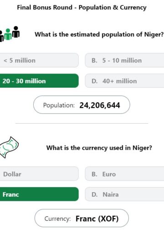
Task: Select option B. Euro
Action: tap(124, 174)
